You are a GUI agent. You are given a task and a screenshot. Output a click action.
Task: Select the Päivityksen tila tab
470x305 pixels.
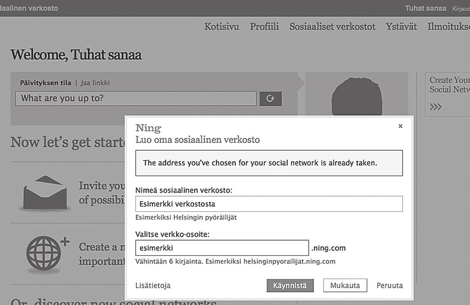[45, 83]
